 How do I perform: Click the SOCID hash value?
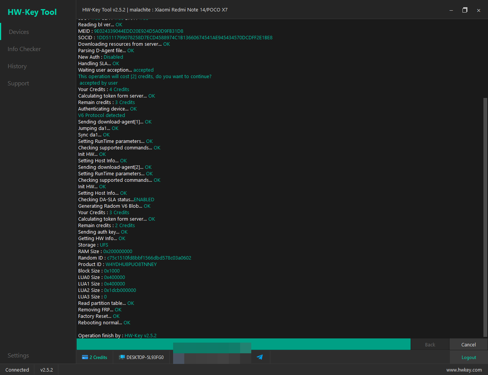[x=185, y=38]
